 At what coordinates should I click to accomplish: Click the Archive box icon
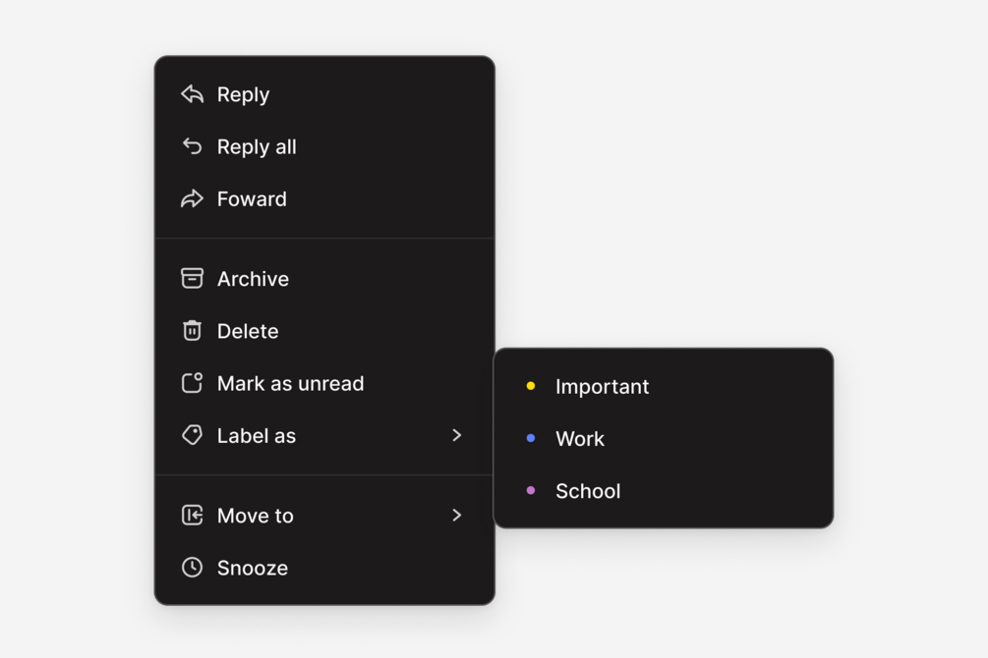click(192, 279)
